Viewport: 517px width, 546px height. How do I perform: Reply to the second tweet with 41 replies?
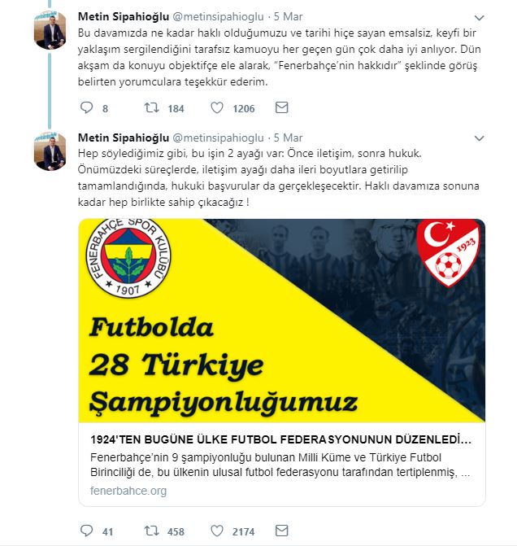pos(86,531)
